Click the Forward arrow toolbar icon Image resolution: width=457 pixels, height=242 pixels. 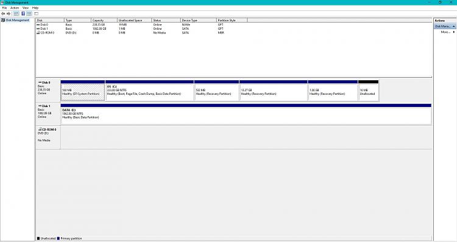pos(9,13)
